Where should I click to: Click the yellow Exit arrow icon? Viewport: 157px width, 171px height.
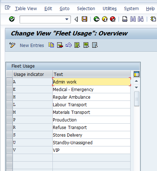click(x=105, y=19)
